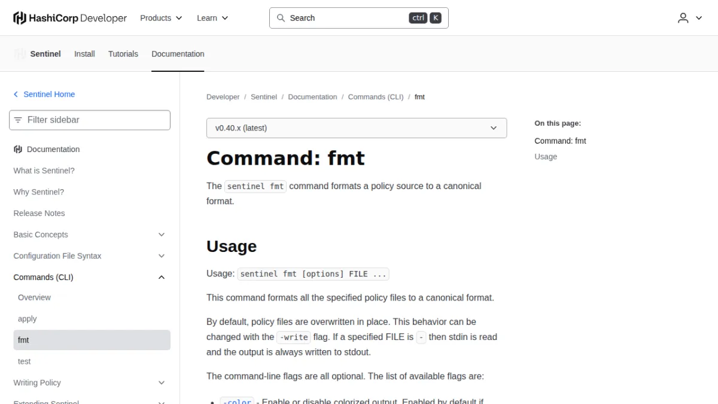
Task: Click the Sentinel breadcrumb link
Action: [264, 97]
